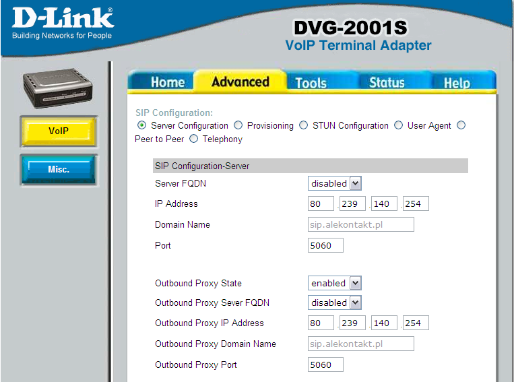Click the 'SIP Configuration:' heading text

[174, 113]
